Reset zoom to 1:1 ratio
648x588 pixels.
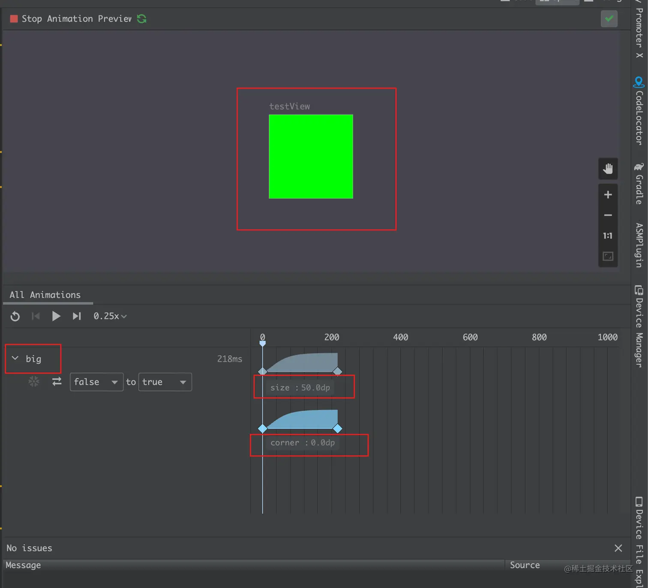(608, 236)
